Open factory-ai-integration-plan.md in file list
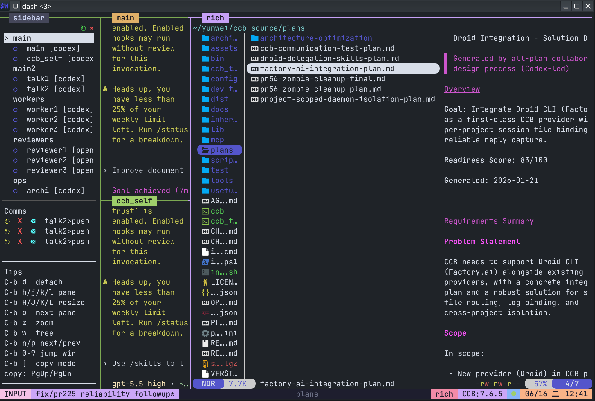595x401 pixels. (343, 69)
